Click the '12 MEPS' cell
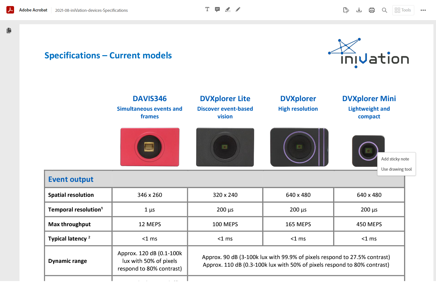The height and width of the screenshot is (282, 436). coord(150,224)
